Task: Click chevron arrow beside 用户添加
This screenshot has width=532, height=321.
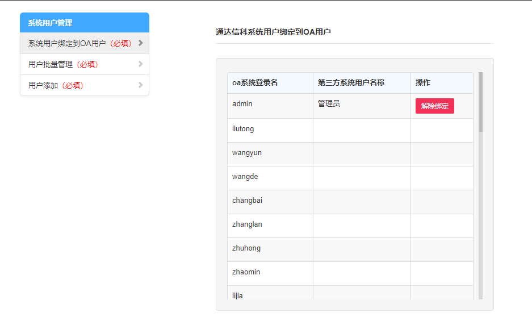Action: (140, 85)
